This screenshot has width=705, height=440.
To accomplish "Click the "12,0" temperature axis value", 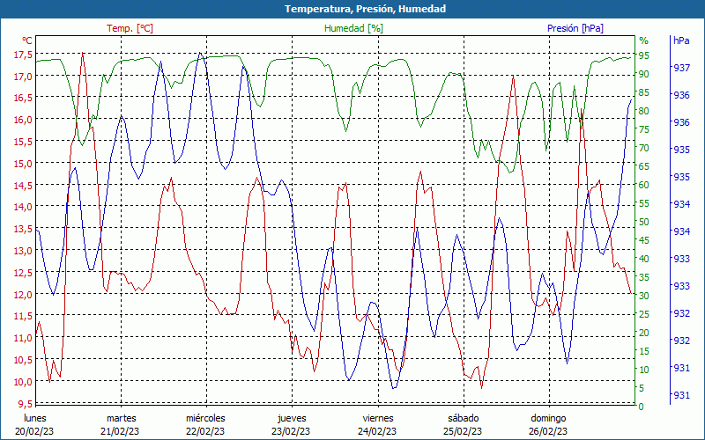I will click(23, 295).
